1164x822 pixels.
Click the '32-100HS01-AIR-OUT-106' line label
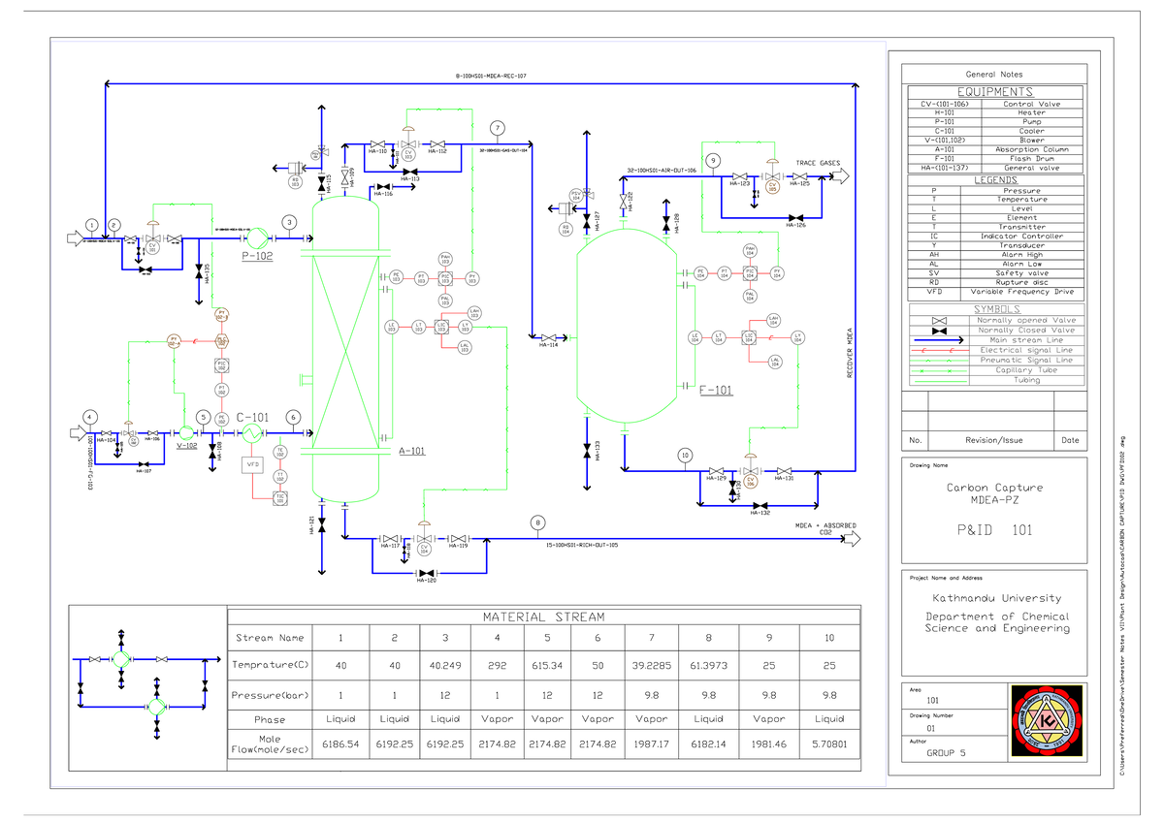coord(662,169)
